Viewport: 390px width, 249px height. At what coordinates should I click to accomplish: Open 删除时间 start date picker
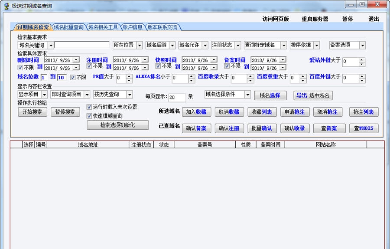(76, 60)
